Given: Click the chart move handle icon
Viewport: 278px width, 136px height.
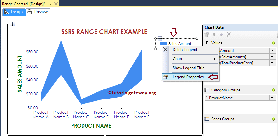Looking at the screenshot, I should 12,24.
